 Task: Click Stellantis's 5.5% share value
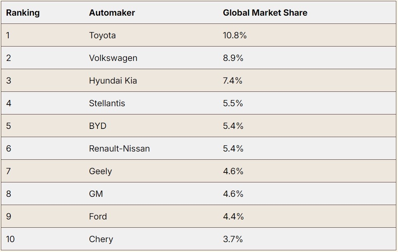233,103
